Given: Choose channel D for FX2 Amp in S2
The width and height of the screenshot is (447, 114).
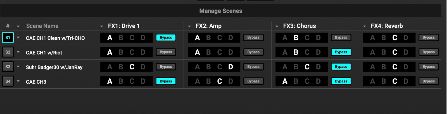Looking at the screenshot, I should pyautogui.click(x=230, y=52).
